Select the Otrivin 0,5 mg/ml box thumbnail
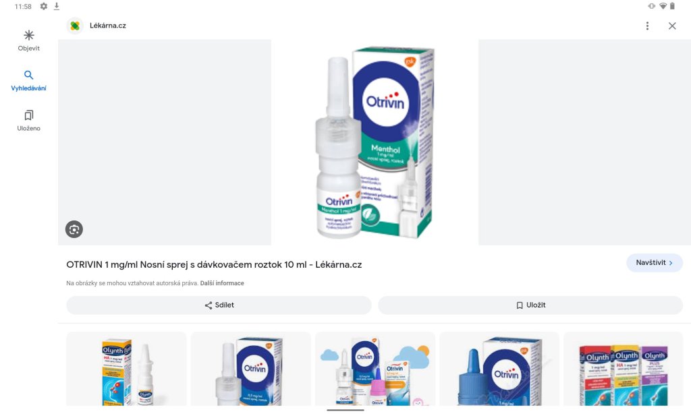Viewport: 691px width, 414px height. [251, 369]
